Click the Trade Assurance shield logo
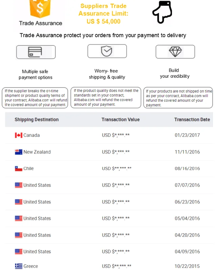The image size is (221, 272). pyautogui.click(x=40, y=8)
